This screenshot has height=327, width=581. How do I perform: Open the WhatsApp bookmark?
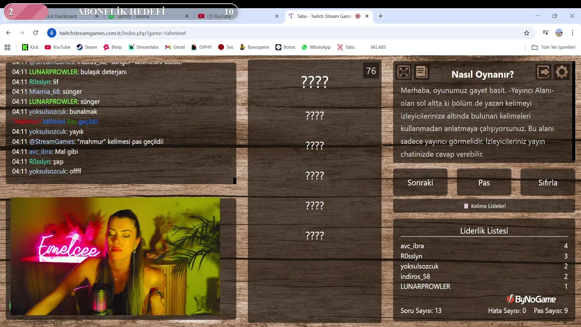pos(316,47)
